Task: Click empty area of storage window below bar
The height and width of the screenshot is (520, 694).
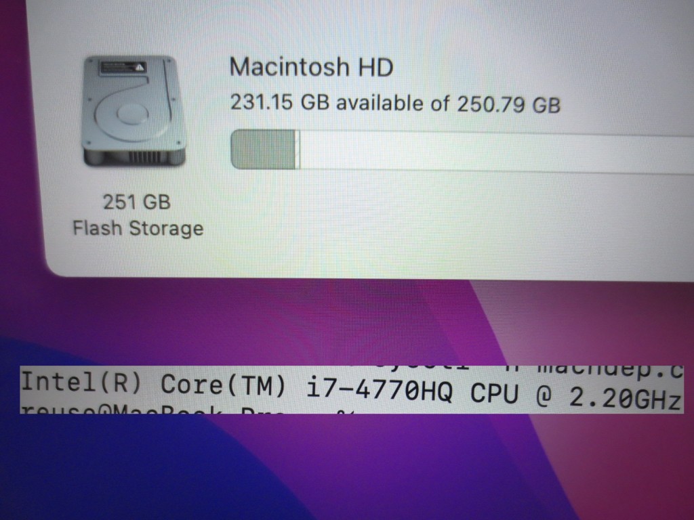Action: (399, 221)
